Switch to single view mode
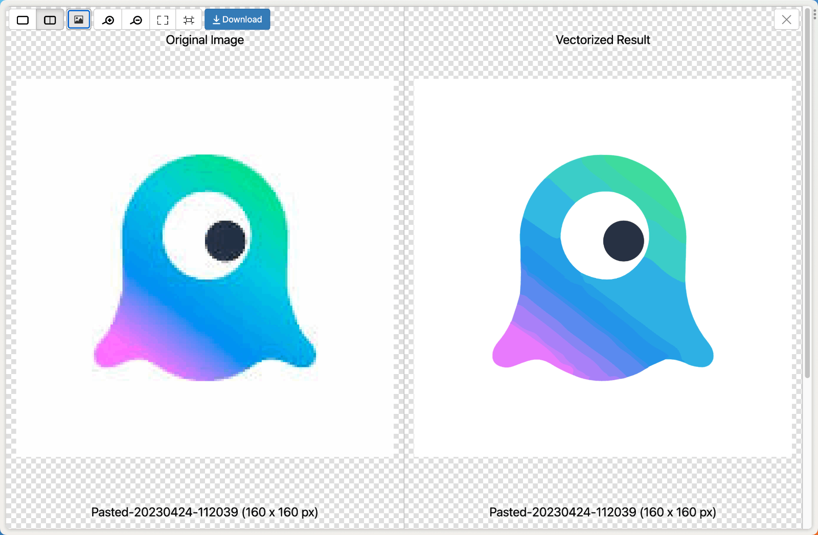This screenshot has height=535, width=818. 23,19
